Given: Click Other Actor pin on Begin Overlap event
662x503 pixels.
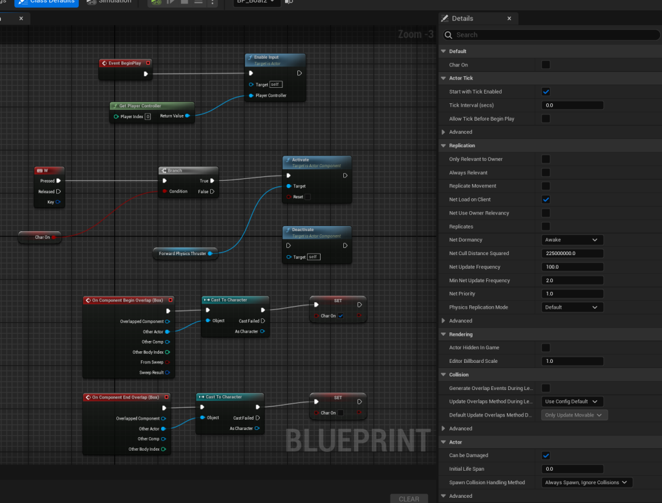Looking at the screenshot, I should click(x=167, y=332).
